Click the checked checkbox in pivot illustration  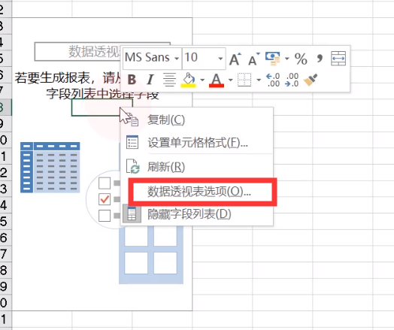[x=105, y=199]
